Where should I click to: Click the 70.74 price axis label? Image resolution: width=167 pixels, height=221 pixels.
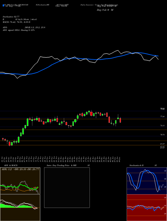[x=163, y=135]
